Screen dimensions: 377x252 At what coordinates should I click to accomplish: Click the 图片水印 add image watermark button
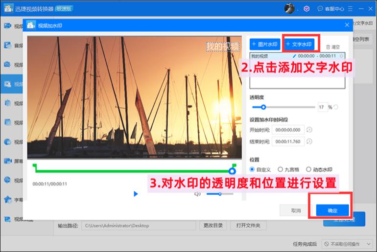(265, 45)
